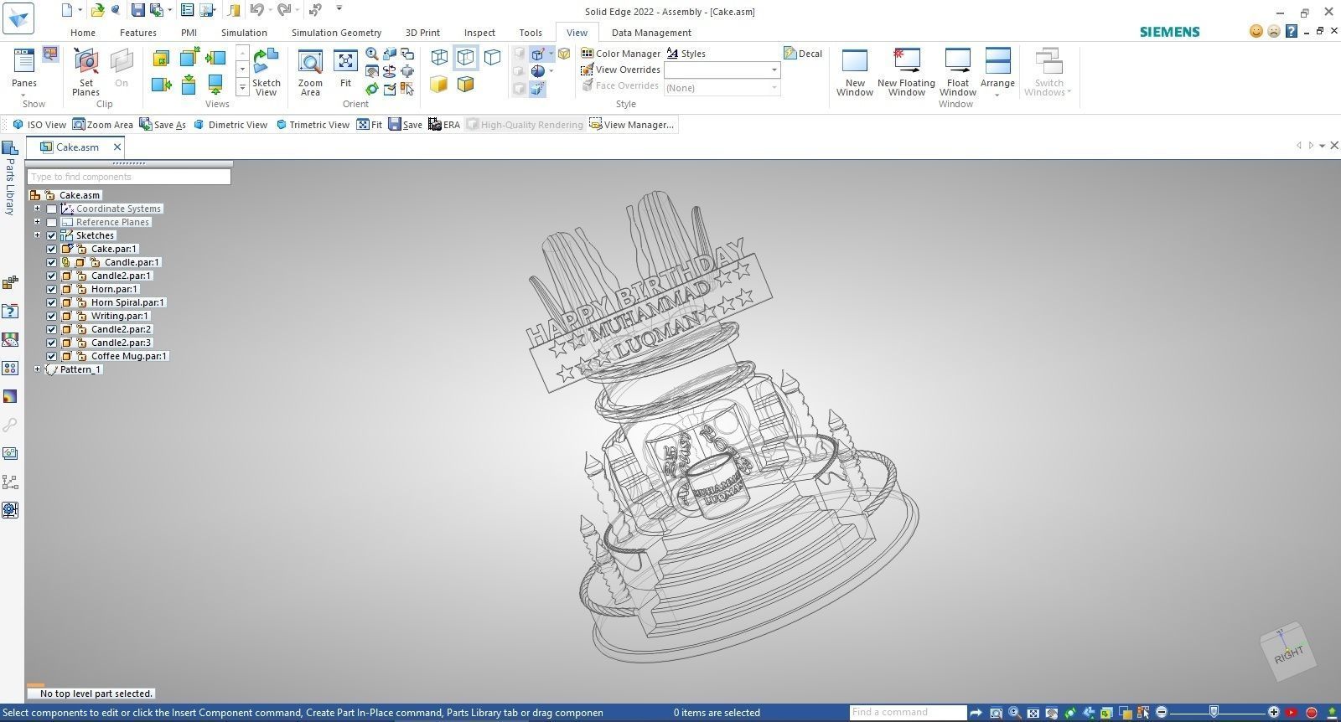Click Zoom Area in the command bar
Image resolution: width=1341 pixels, height=722 pixels.
tap(102, 124)
